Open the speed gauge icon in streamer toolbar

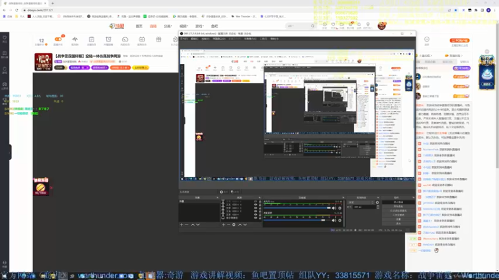click(x=125, y=39)
